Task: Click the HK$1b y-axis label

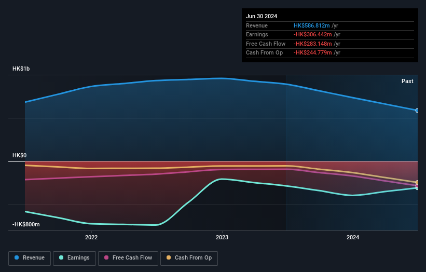Action: [21, 69]
